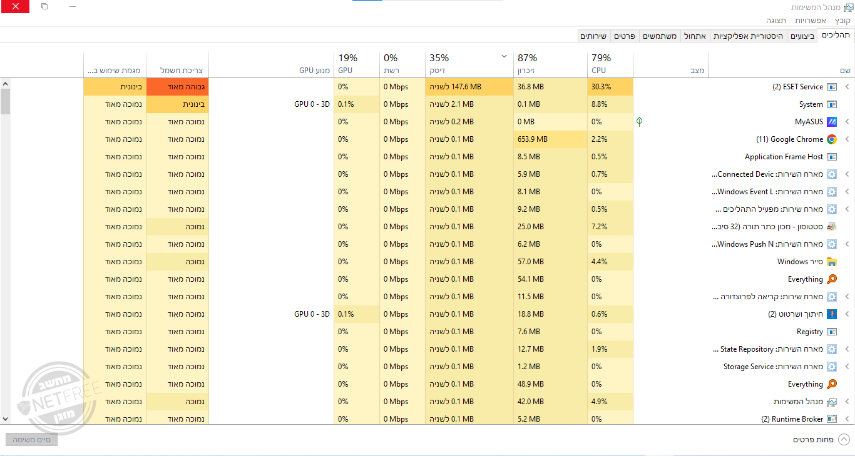Click the Runtime Broker process icon
This screenshot has width=855, height=456.
point(832,419)
